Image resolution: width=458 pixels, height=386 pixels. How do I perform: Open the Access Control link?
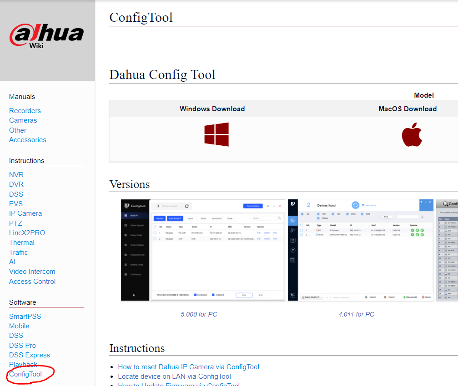[x=32, y=282]
